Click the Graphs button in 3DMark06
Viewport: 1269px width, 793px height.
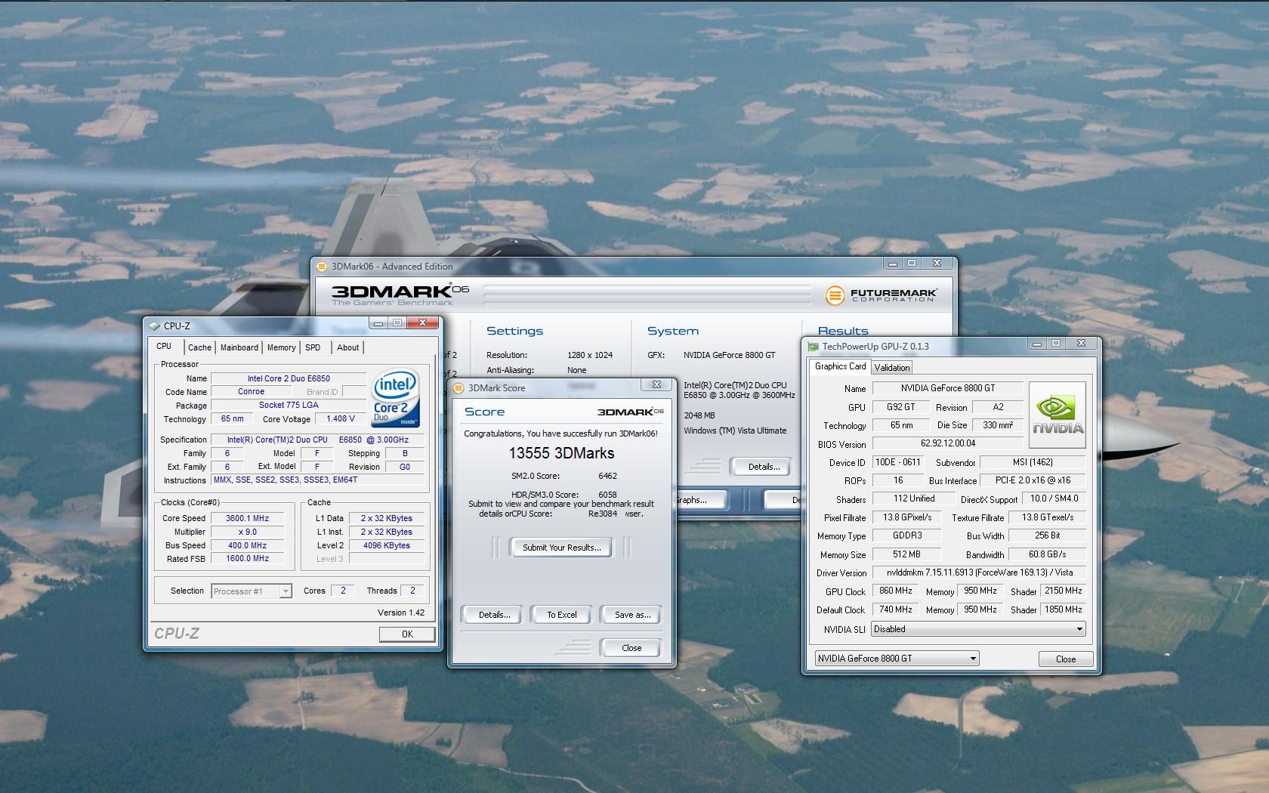[701, 500]
